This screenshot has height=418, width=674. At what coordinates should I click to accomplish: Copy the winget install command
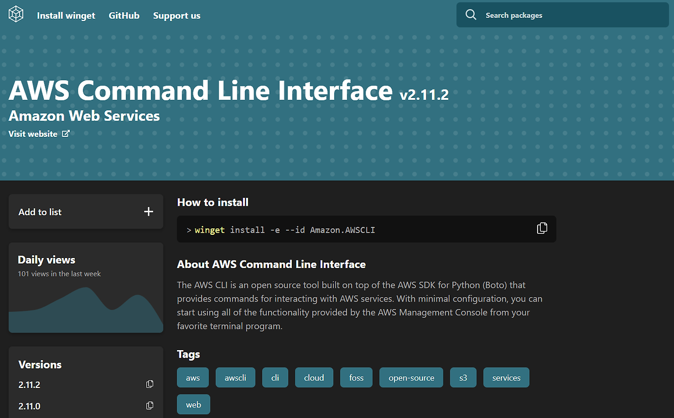[542, 228]
